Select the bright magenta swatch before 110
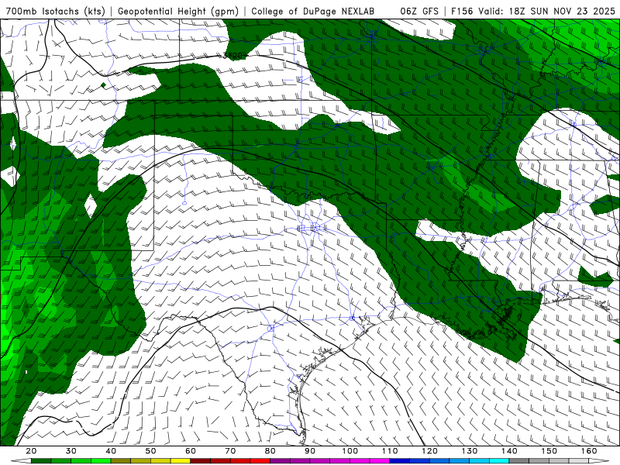Screen dimensions: 620x465 click(380, 461)
